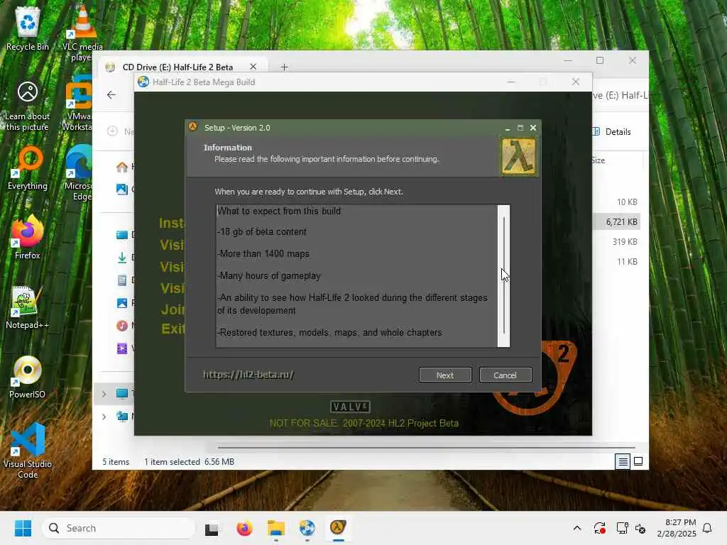The height and width of the screenshot is (545, 727).
Task: Expand the Network tree node
Action: click(104, 417)
